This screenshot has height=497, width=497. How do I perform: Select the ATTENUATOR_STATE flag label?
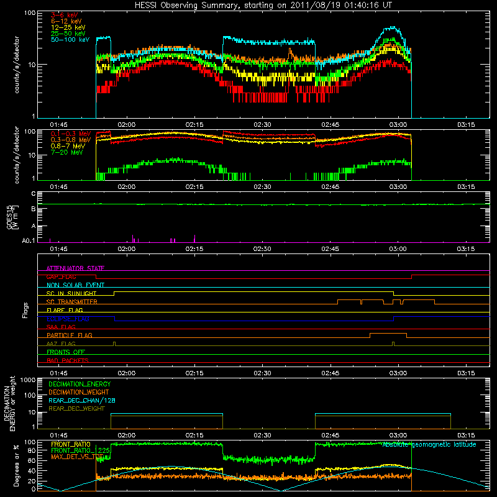(x=75, y=268)
